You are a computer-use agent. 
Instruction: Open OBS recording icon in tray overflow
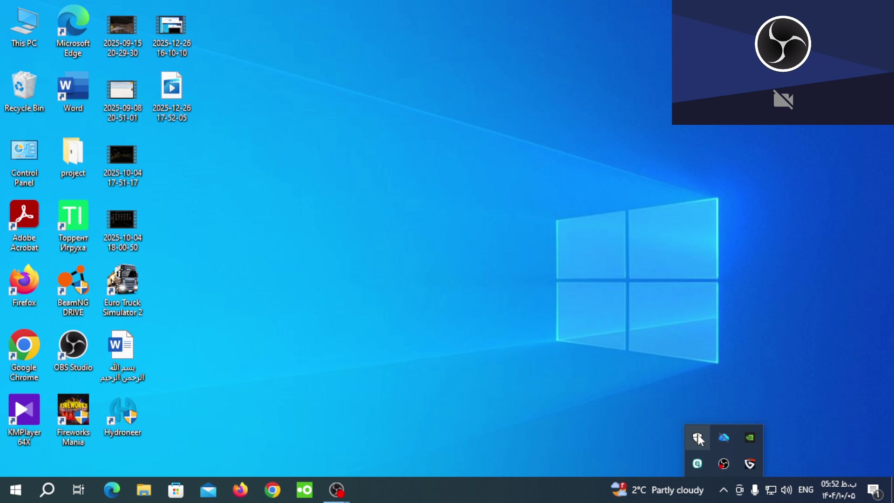[724, 463]
